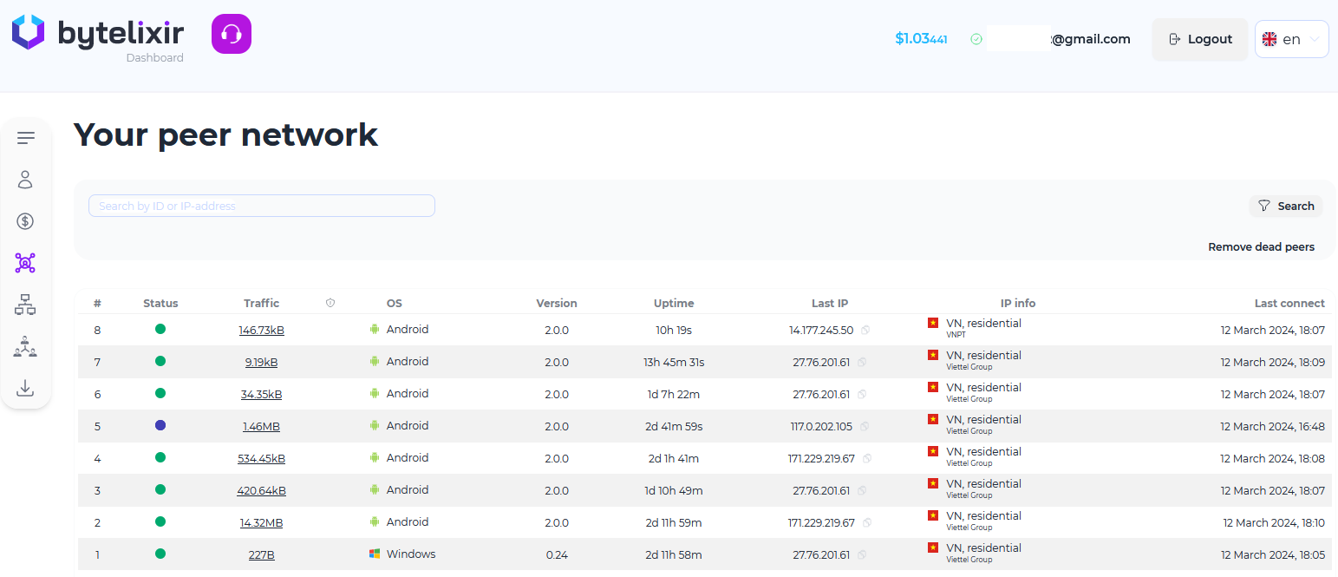Select the VNPT provider label
The height and width of the screenshot is (577, 1338).
pos(956,335)
